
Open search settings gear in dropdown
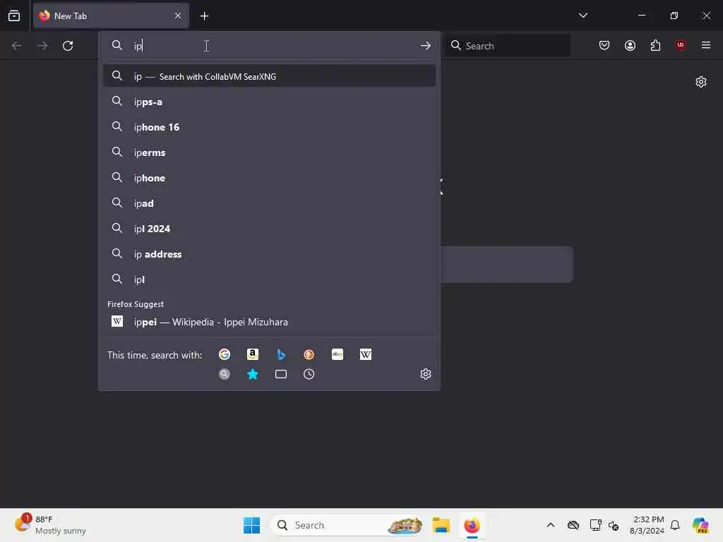pyautogui.click(x=426, y=374)
